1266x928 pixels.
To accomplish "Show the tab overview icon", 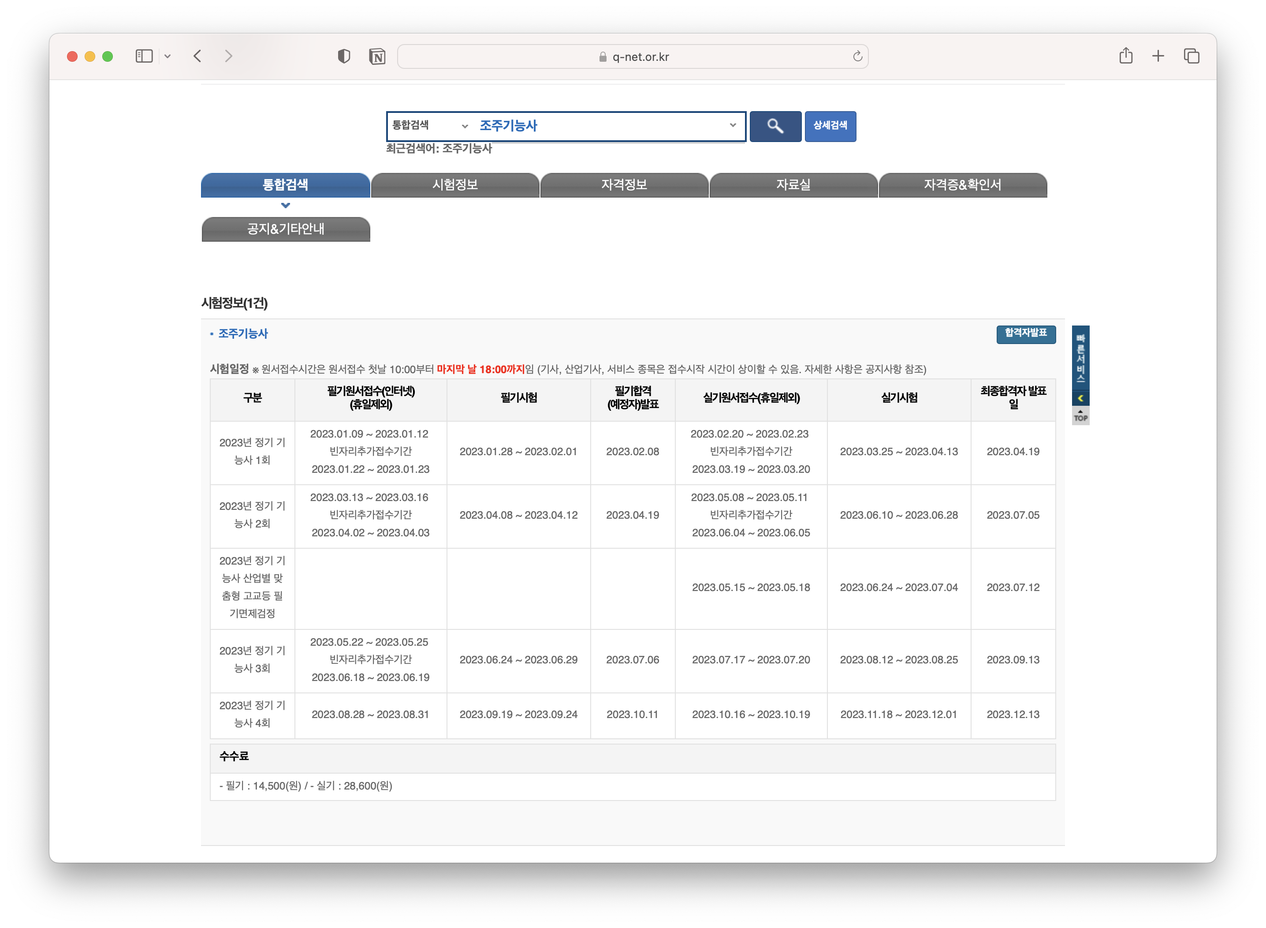I will tap(1192, 56).
